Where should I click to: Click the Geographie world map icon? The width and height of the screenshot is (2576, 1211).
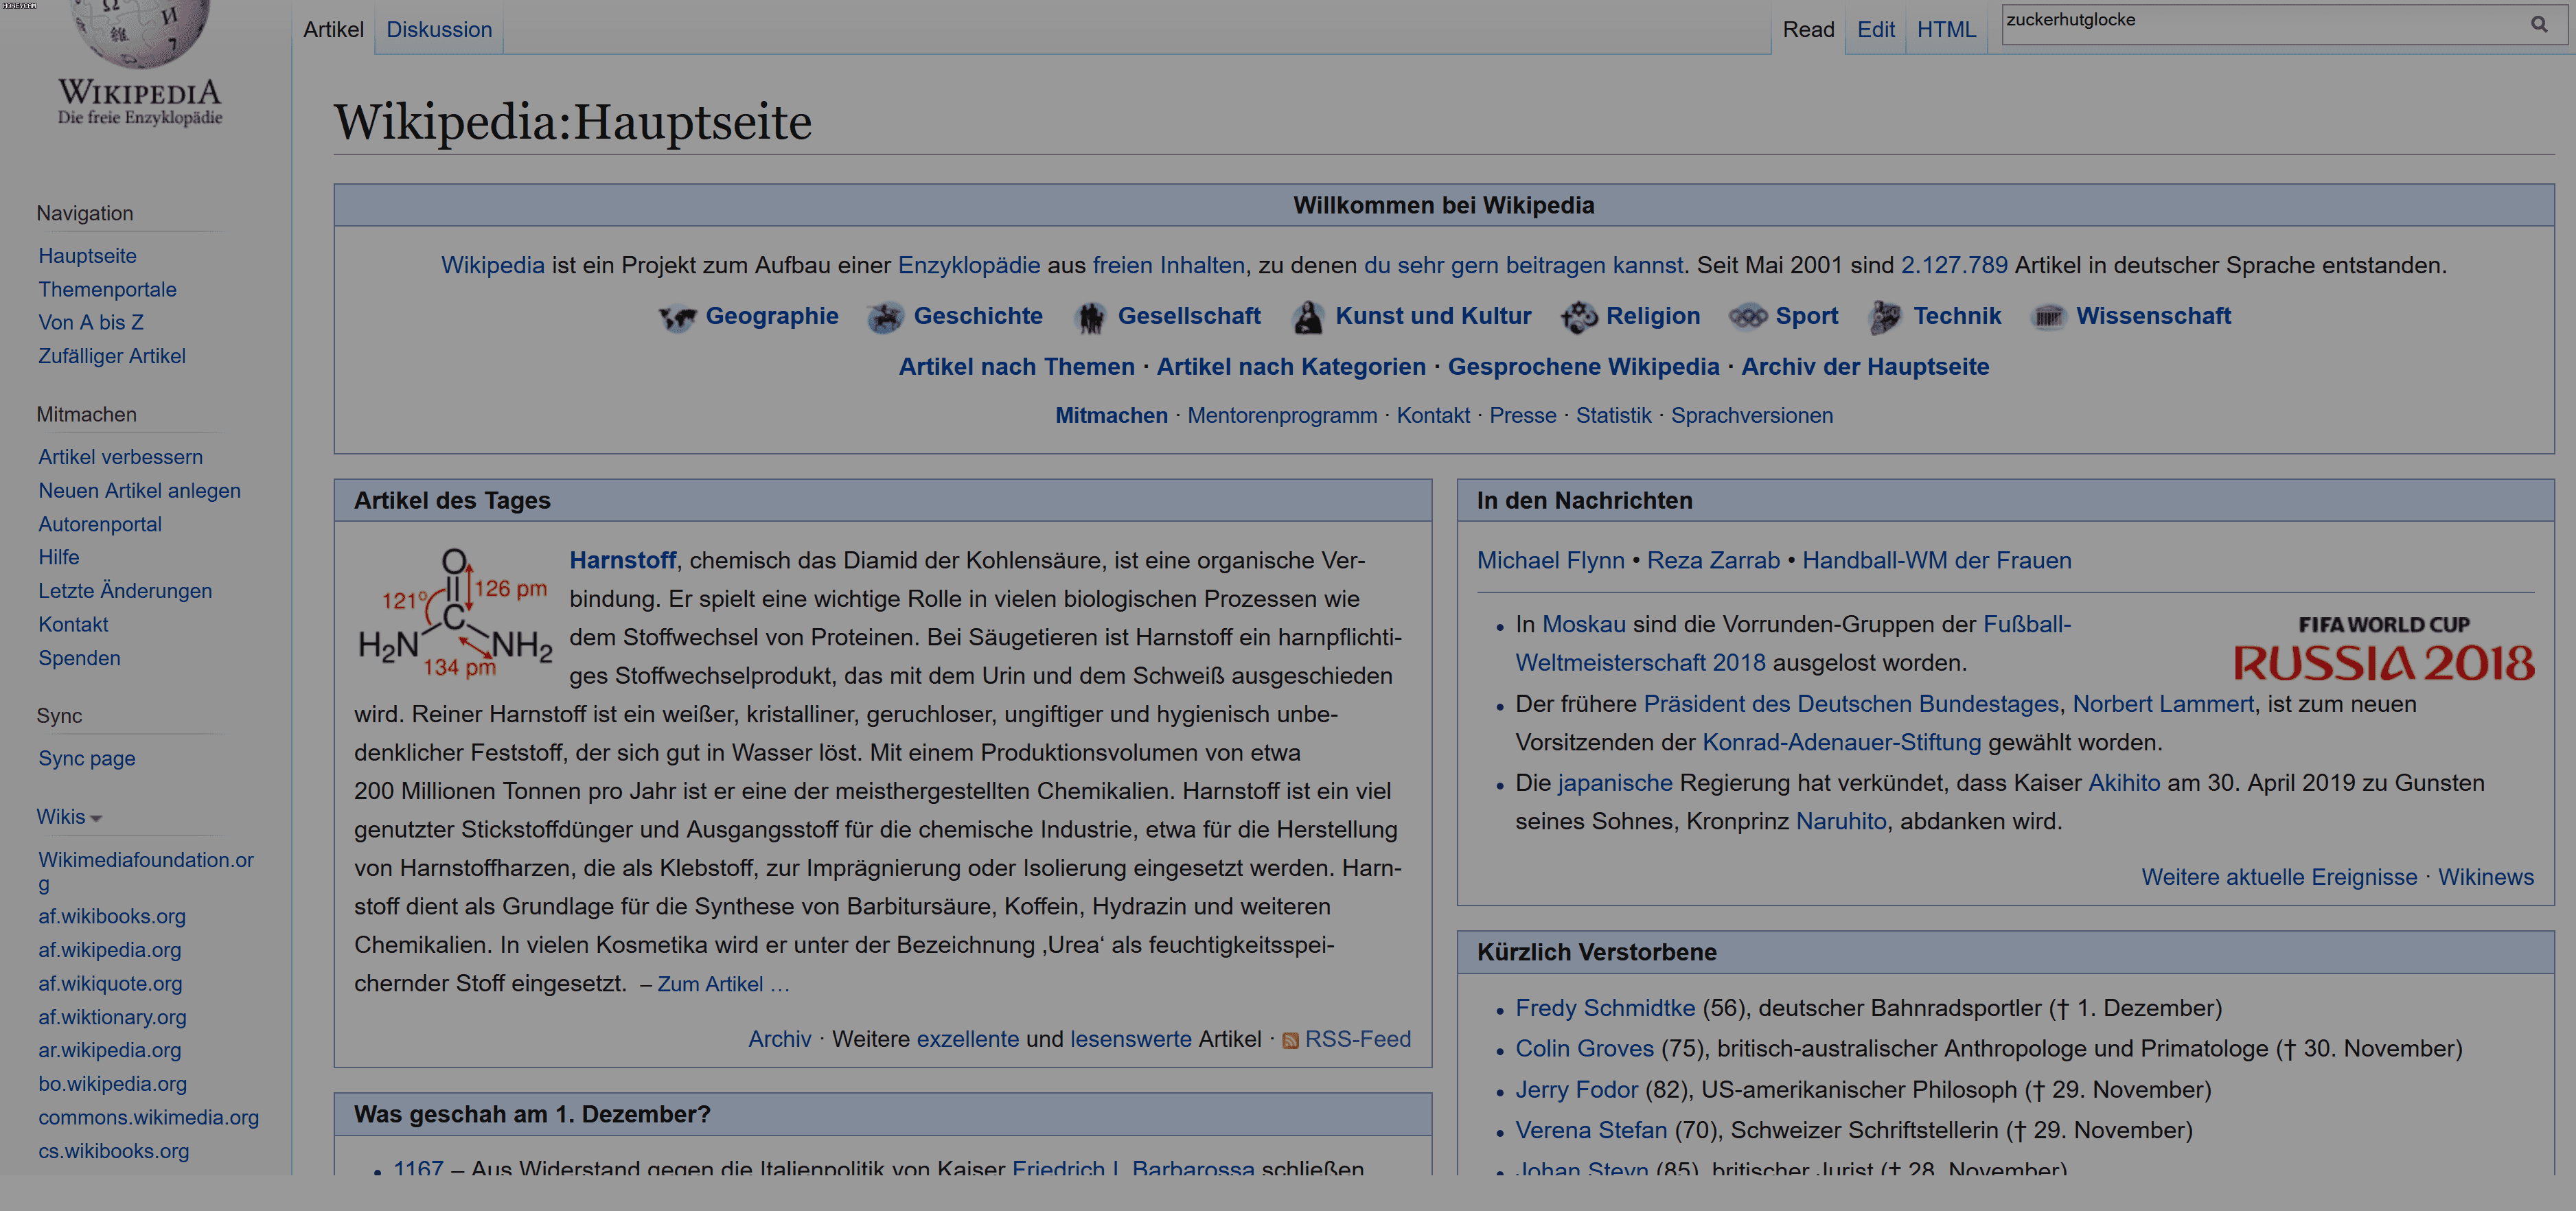tap(677, 318)
